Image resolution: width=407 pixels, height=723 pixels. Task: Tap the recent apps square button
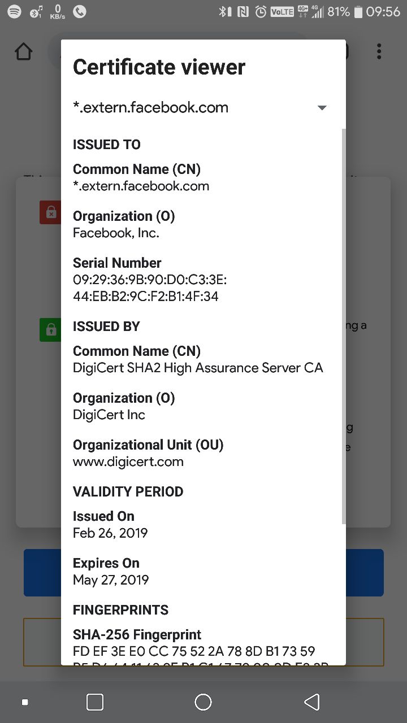(95, 702)
